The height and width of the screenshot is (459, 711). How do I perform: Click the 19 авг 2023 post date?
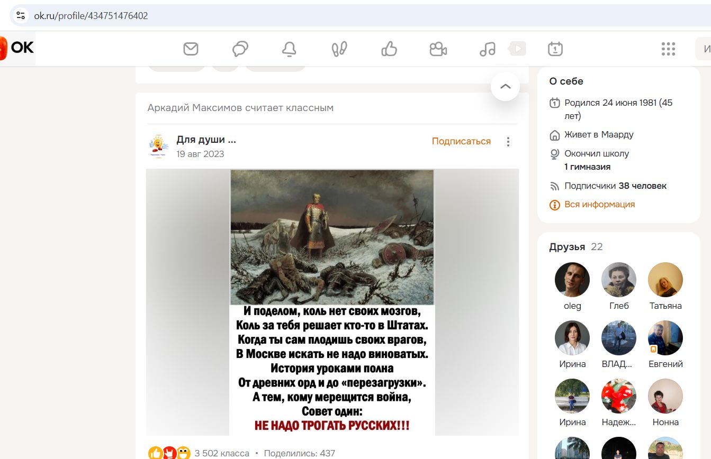point(200,154)
